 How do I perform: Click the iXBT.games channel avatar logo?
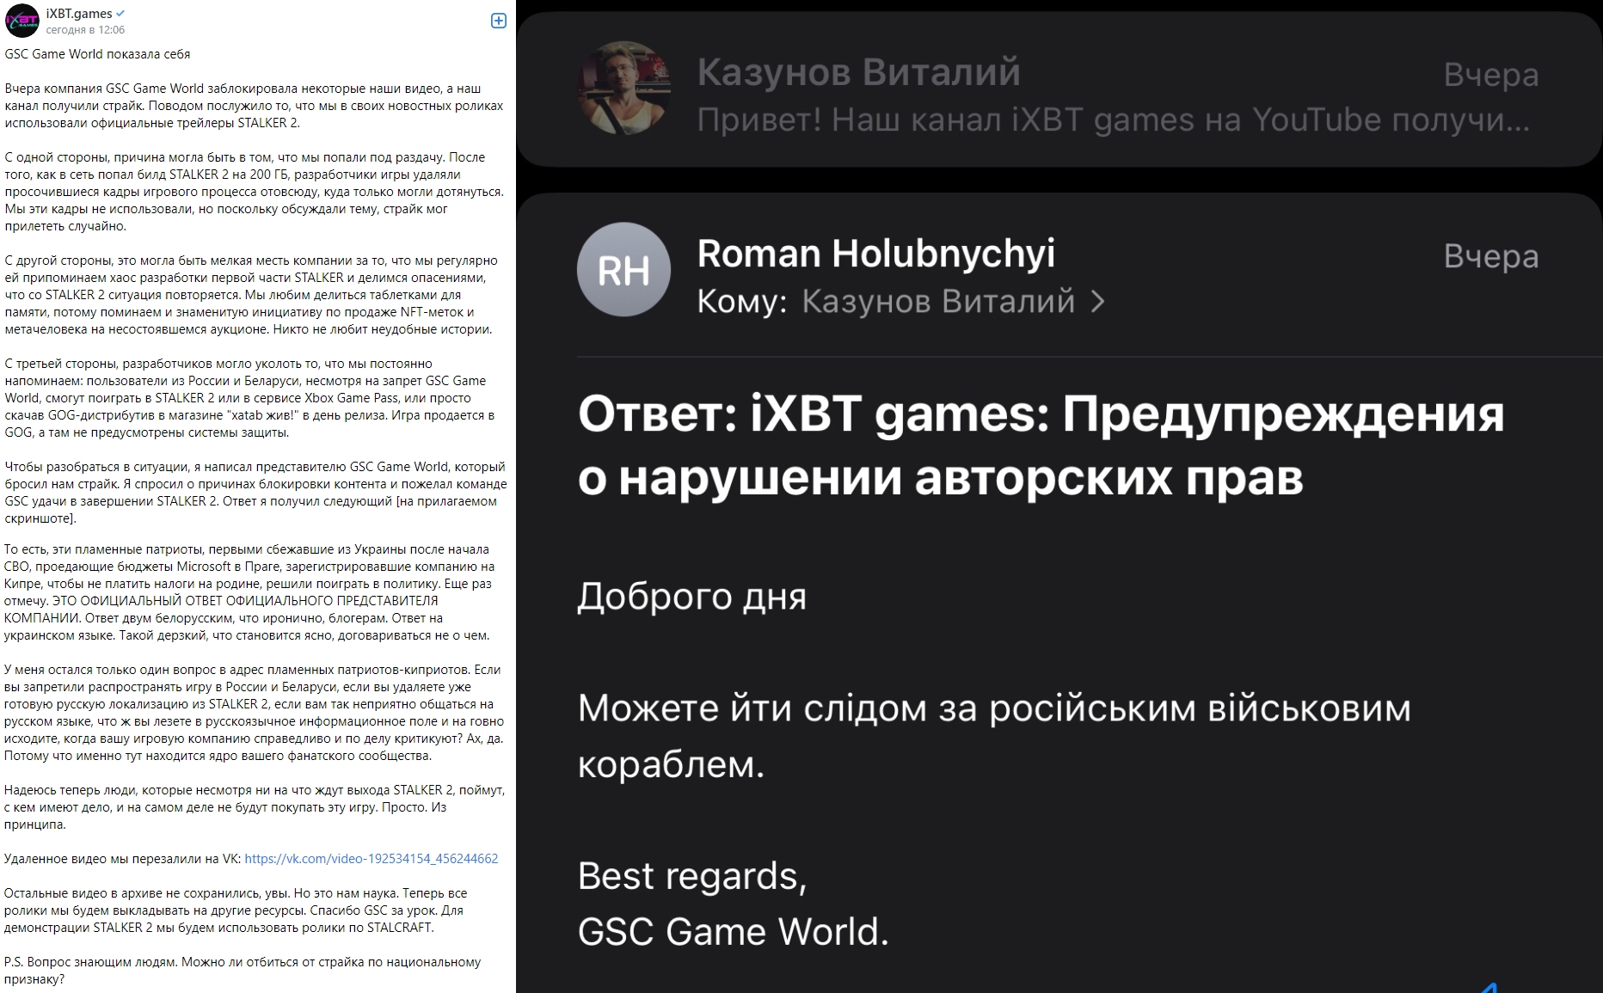[22, 21]
